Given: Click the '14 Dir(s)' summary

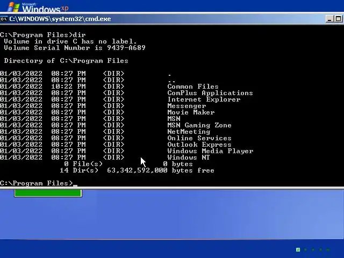Looking at the screenshot, I should coord(79,170).
